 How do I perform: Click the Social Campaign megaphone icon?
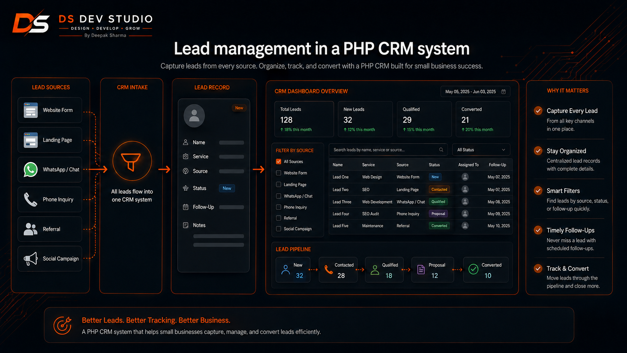(30, 258)
